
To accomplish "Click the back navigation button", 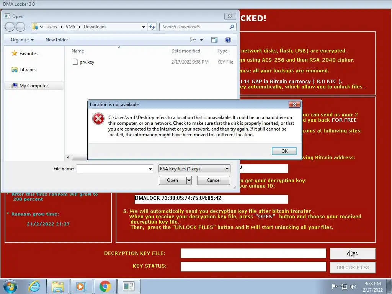I will point(10,27).
